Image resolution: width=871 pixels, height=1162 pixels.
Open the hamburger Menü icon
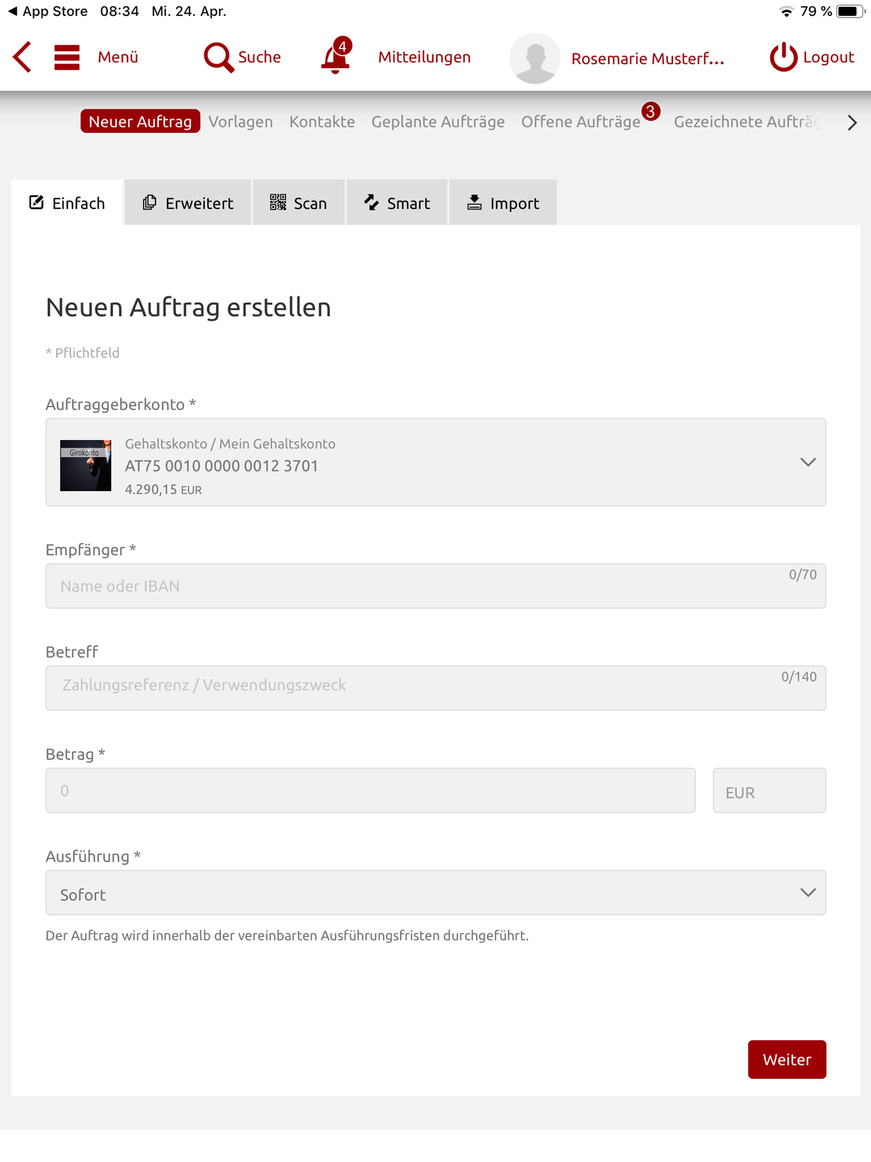[67, 57]
